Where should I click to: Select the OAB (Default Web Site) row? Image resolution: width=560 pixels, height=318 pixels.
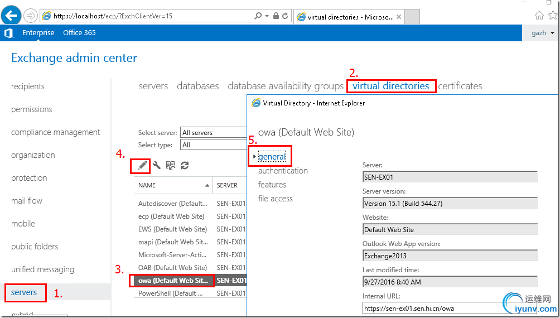pyautogui.click(x=190, y=268)
